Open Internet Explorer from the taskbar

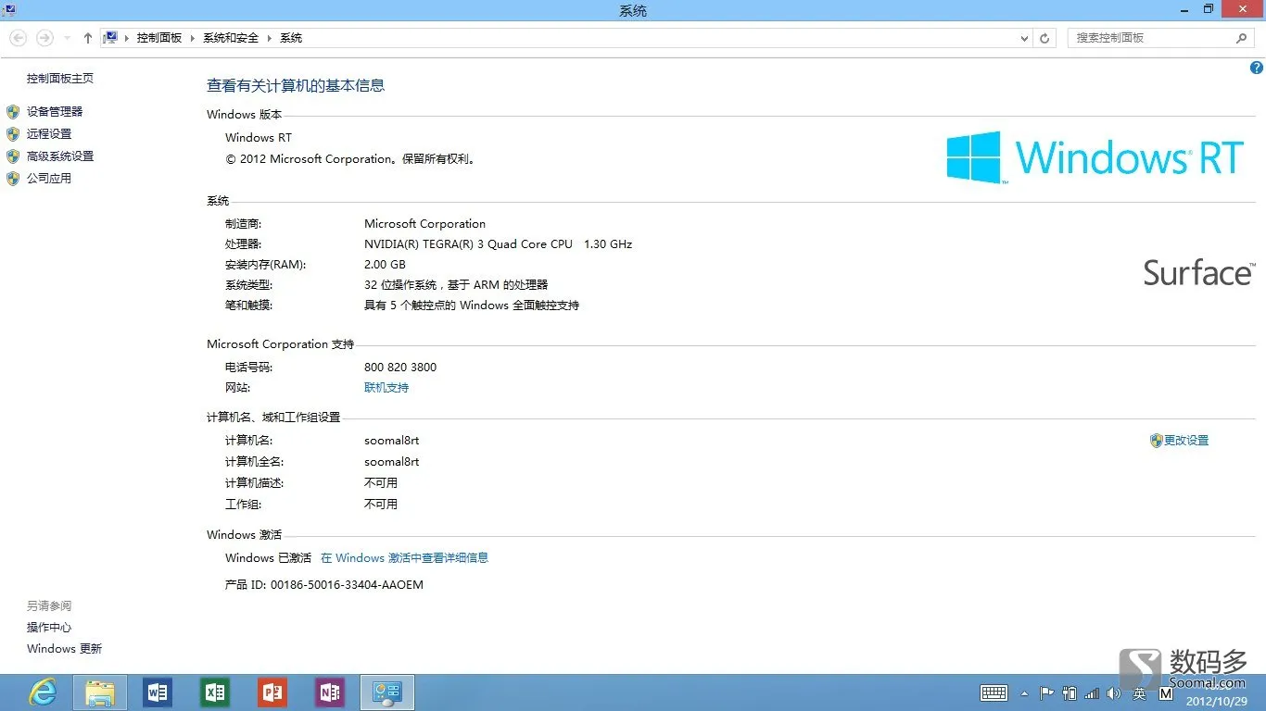43,692
